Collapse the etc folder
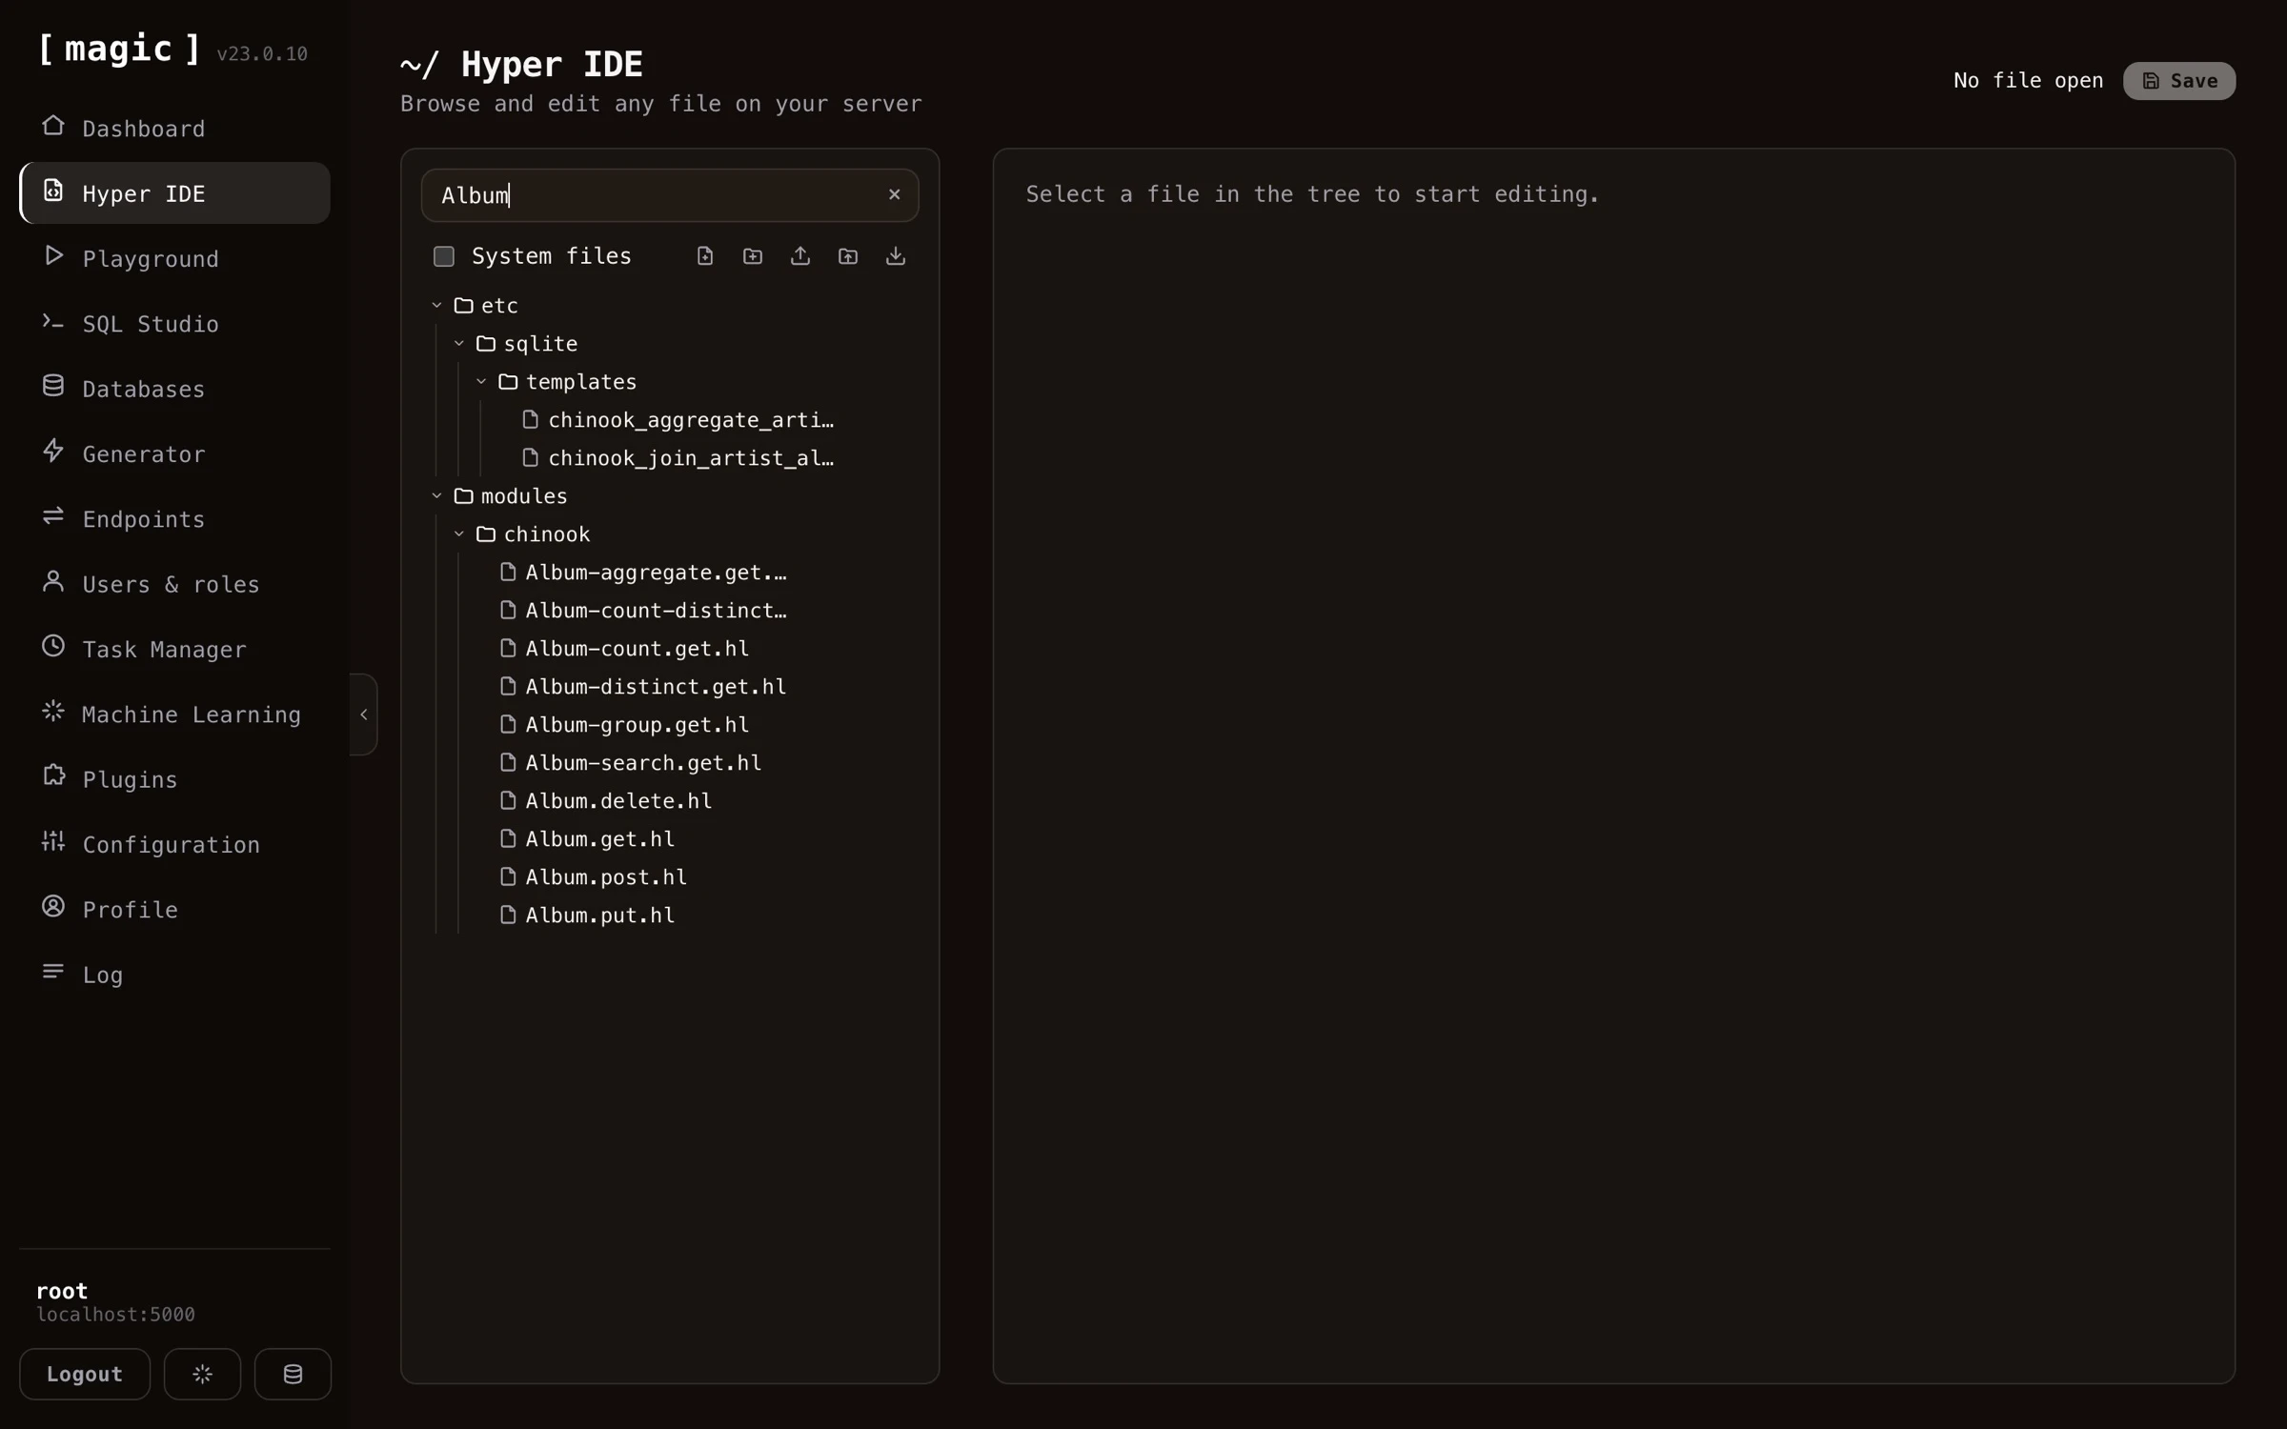 point(436,306)
